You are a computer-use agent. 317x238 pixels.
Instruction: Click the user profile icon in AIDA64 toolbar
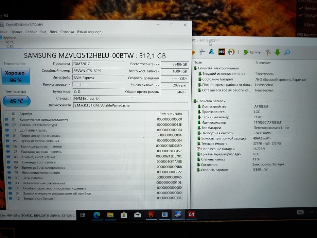[212, 52]
